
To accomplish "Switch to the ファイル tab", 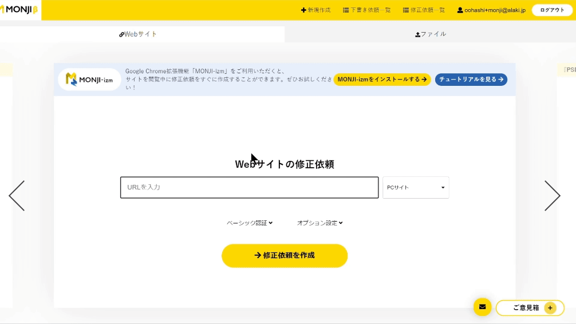I will tap(431, 34).
